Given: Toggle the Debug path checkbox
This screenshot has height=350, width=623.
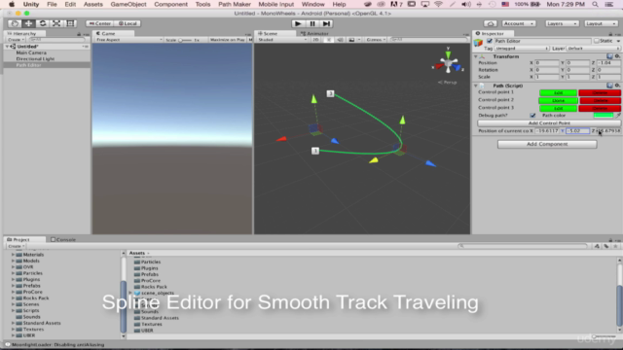Looking at the screenshot, I should 532,116.
